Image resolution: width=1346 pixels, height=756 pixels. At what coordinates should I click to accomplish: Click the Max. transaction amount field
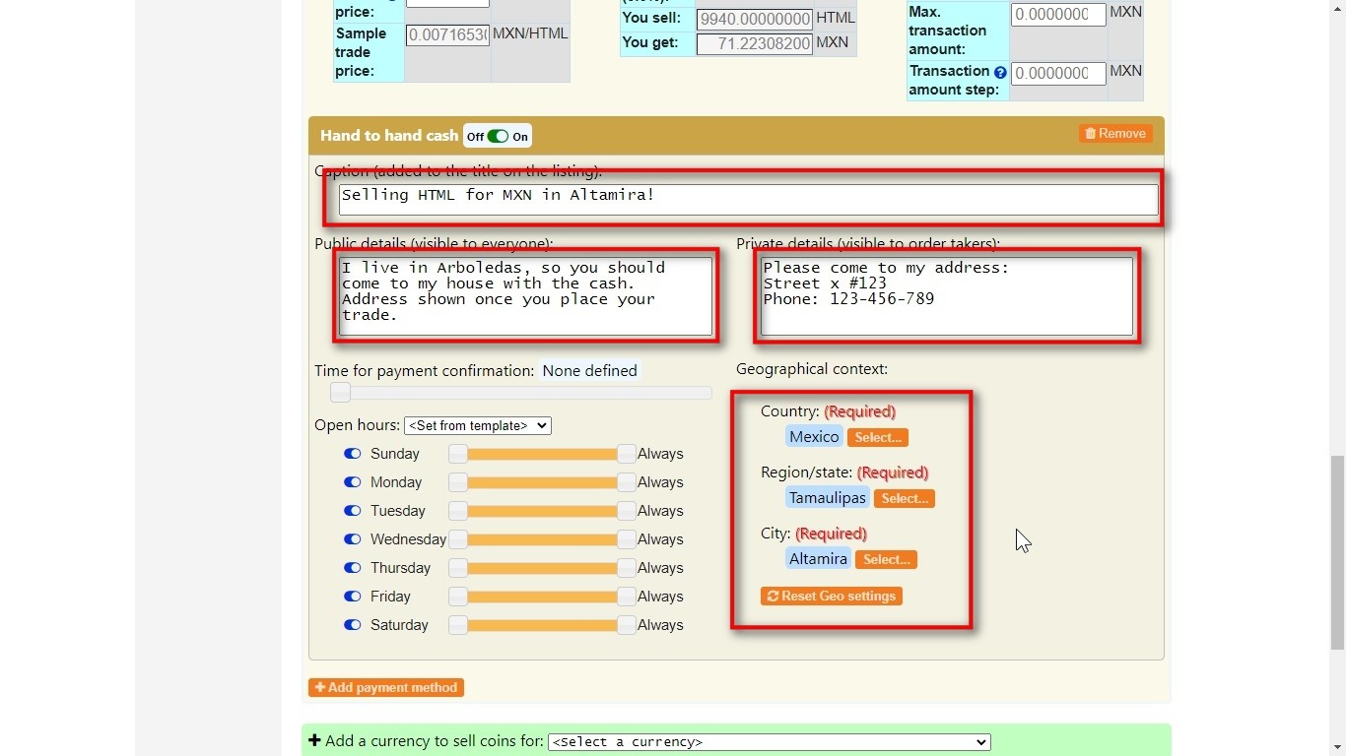point(1057,15)
